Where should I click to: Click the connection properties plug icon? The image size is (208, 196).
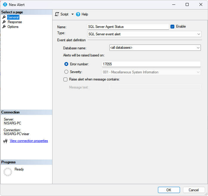coord(5,141)
